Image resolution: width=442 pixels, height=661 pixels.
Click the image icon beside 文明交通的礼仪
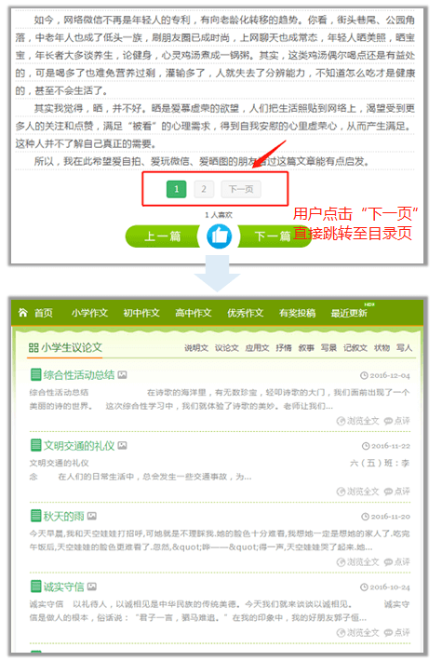pyautogui.click(x=122, y=445)
